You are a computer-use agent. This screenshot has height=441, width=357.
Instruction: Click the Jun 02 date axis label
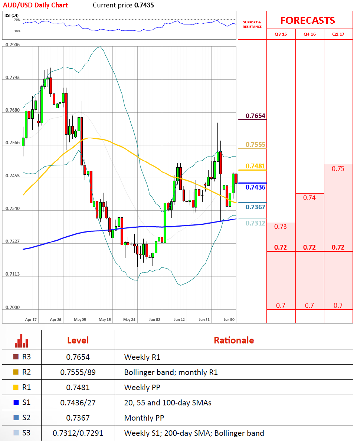[155, 319]
